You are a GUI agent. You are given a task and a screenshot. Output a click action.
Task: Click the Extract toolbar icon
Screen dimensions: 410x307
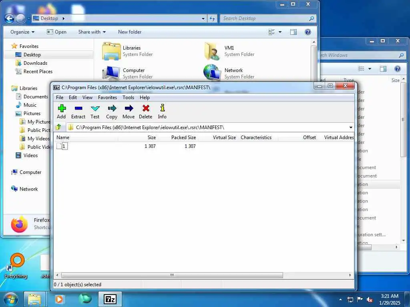click(78, 112)
